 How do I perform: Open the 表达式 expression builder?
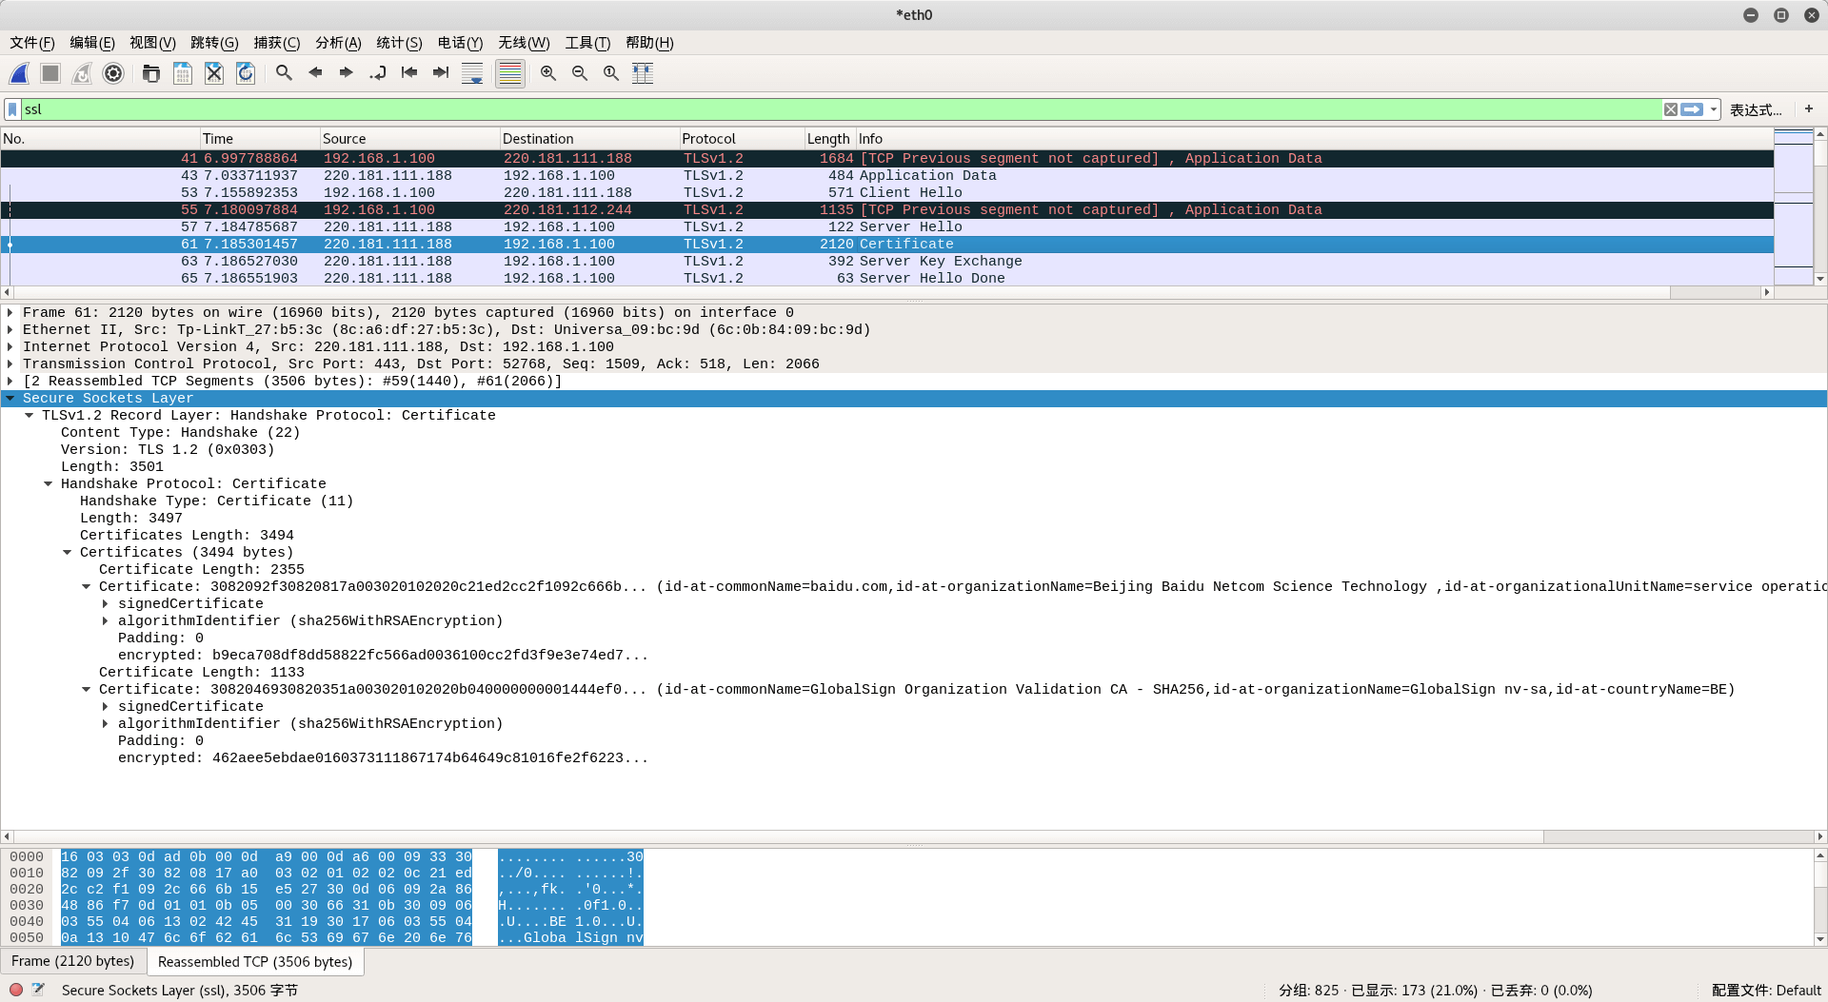tap(1756, 110)
